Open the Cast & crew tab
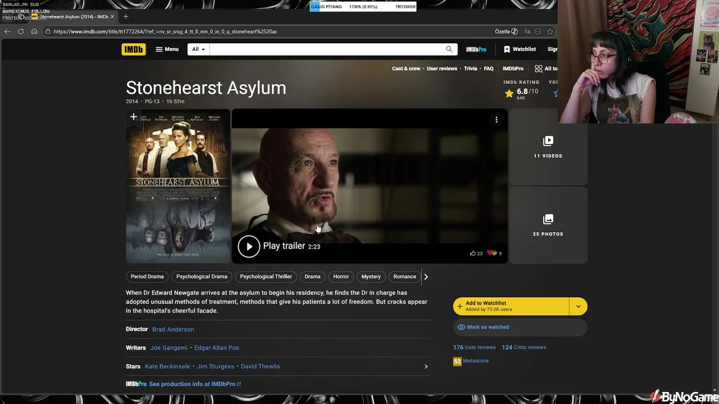 pyautogui.click(x=406, y=68)
